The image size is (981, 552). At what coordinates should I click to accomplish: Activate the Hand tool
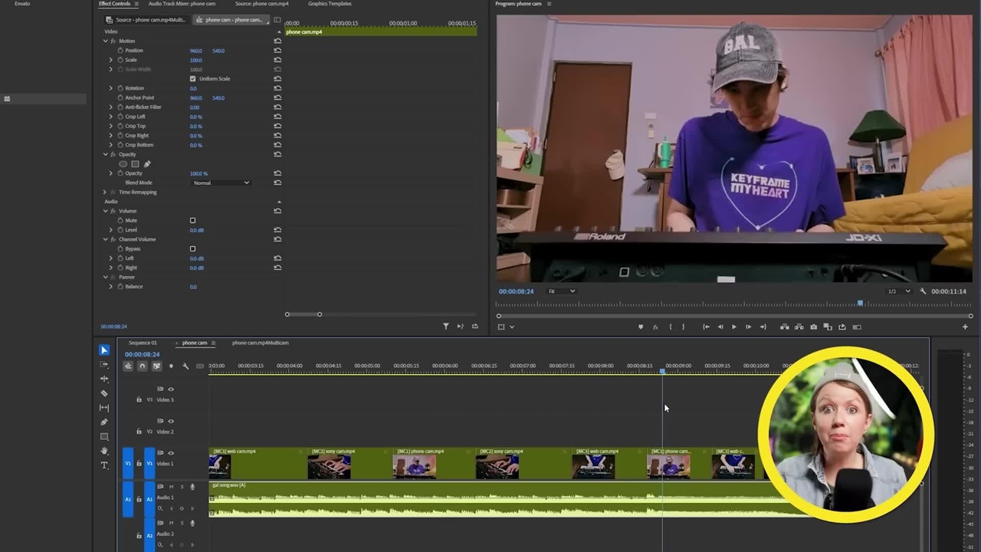tap(104, 452)
